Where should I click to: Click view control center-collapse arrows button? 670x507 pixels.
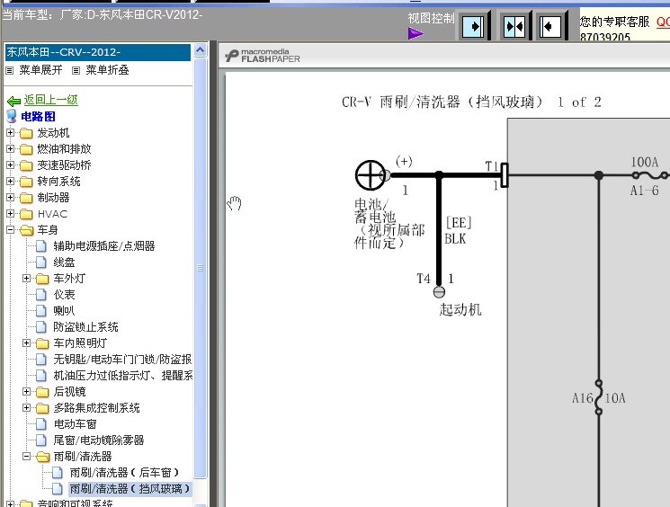pyautogui.click(x=514, y=26)
